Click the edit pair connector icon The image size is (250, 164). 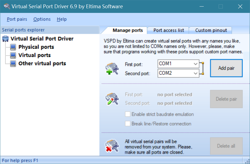[x=112, y=99]
